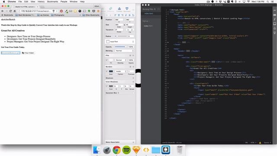Click the black circular extension icon in Chrome
The image size is (277, 156).
tap(80, 11)
